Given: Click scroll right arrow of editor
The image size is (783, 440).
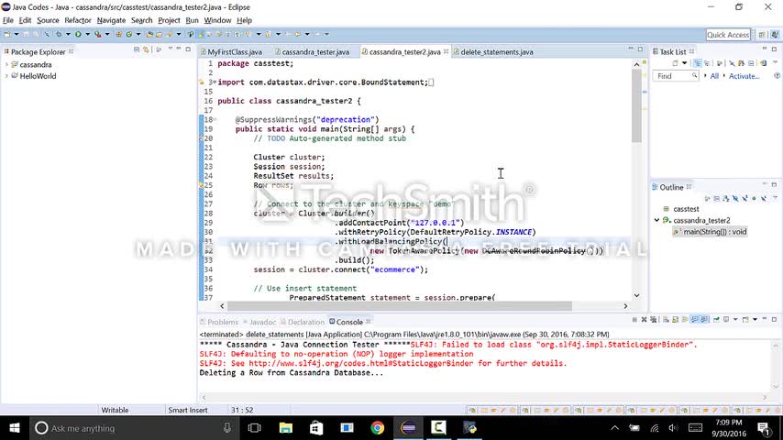Looking at the screenshot, I should click(625, 305).
